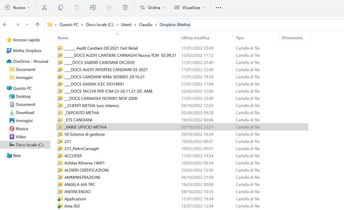Click Claudio in the breadcrumb path

click(x=145, y=25)
